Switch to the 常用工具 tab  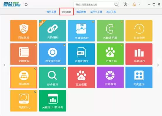tap(51, 12)
